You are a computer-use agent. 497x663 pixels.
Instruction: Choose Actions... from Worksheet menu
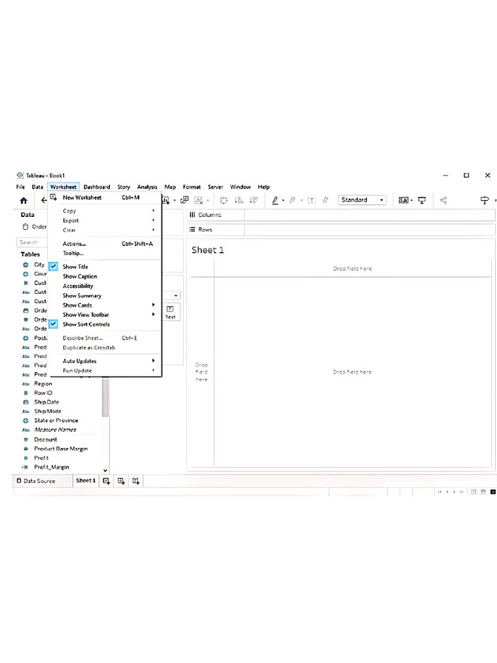74,243
